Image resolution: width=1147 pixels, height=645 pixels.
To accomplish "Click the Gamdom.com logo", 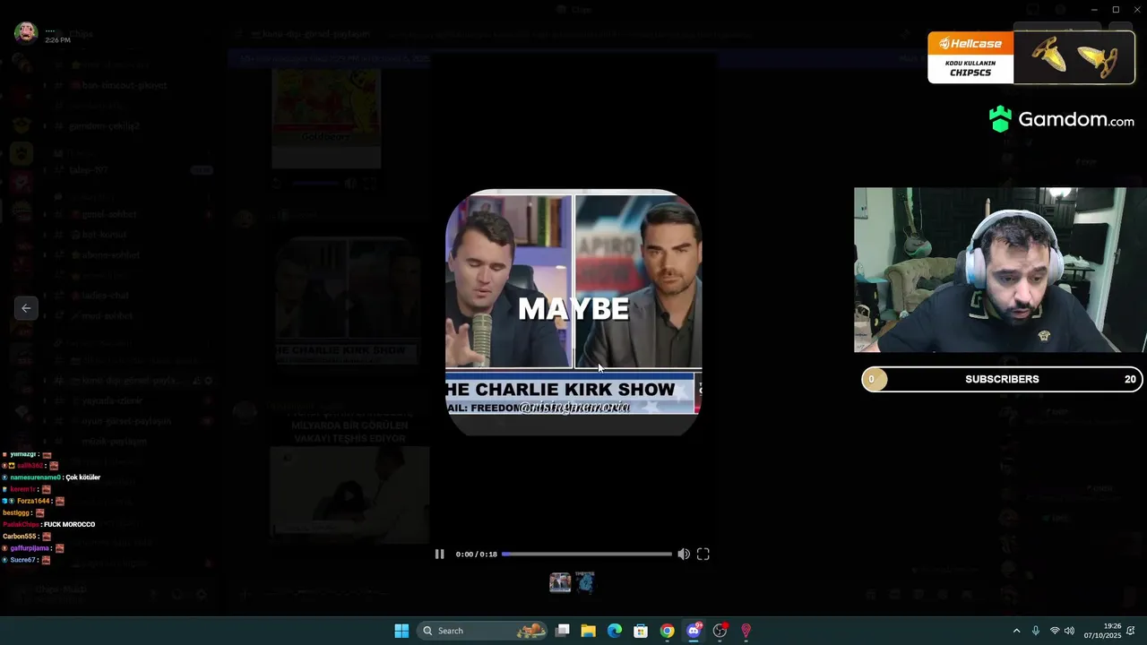I will [x=1062, y=119].
